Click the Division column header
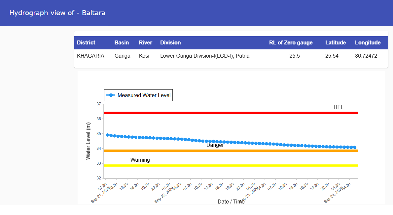 pos(170,43)
